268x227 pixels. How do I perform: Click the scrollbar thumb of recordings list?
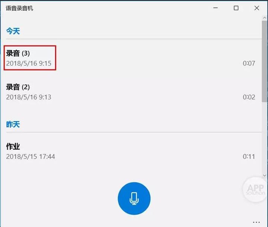point(265,61)
